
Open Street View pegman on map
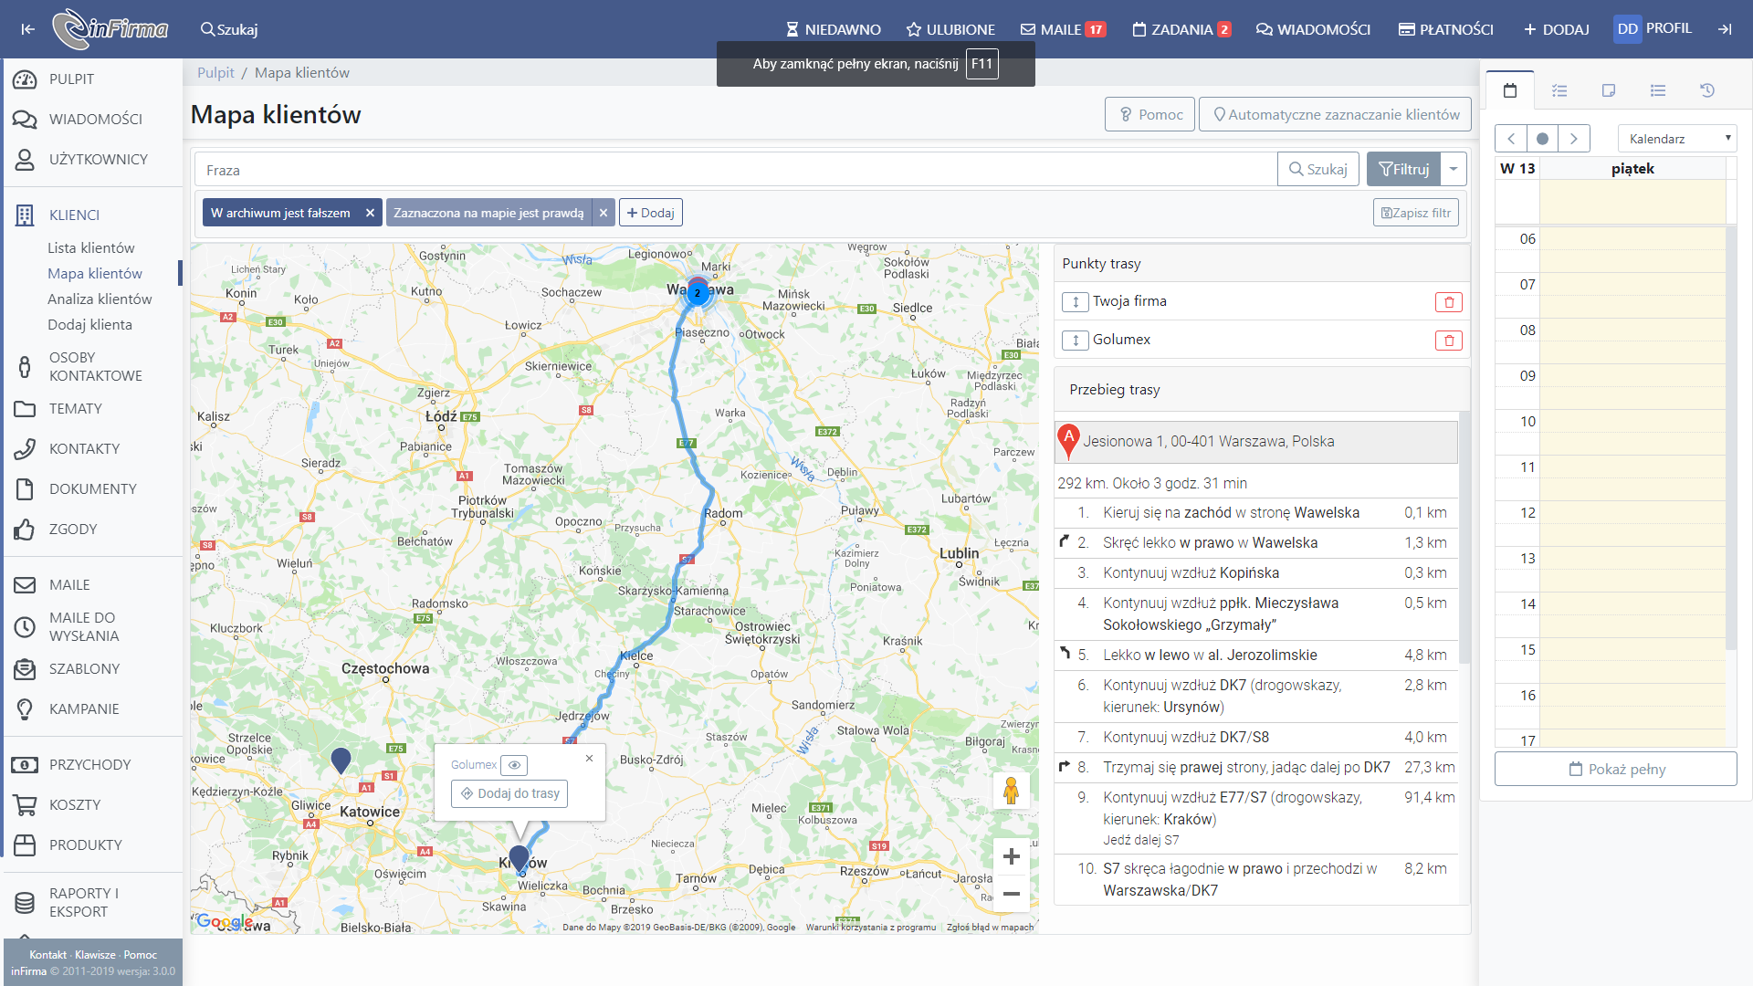[x=1011, y=791]
